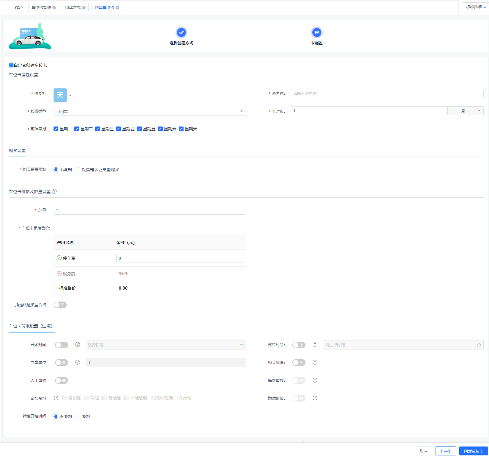Close the 创建方式 tab

click(84, 8)
